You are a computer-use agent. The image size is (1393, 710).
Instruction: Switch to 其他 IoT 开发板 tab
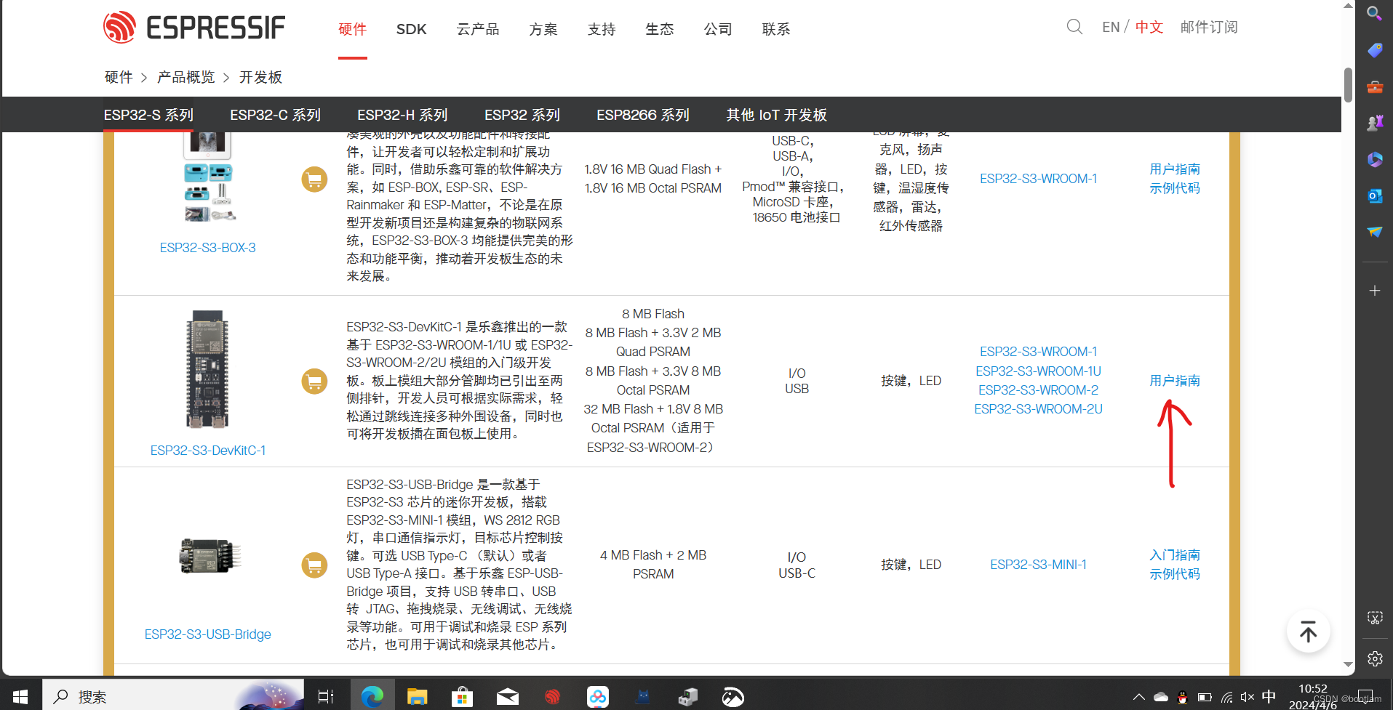pyautogui.click(x=777, y=115)
